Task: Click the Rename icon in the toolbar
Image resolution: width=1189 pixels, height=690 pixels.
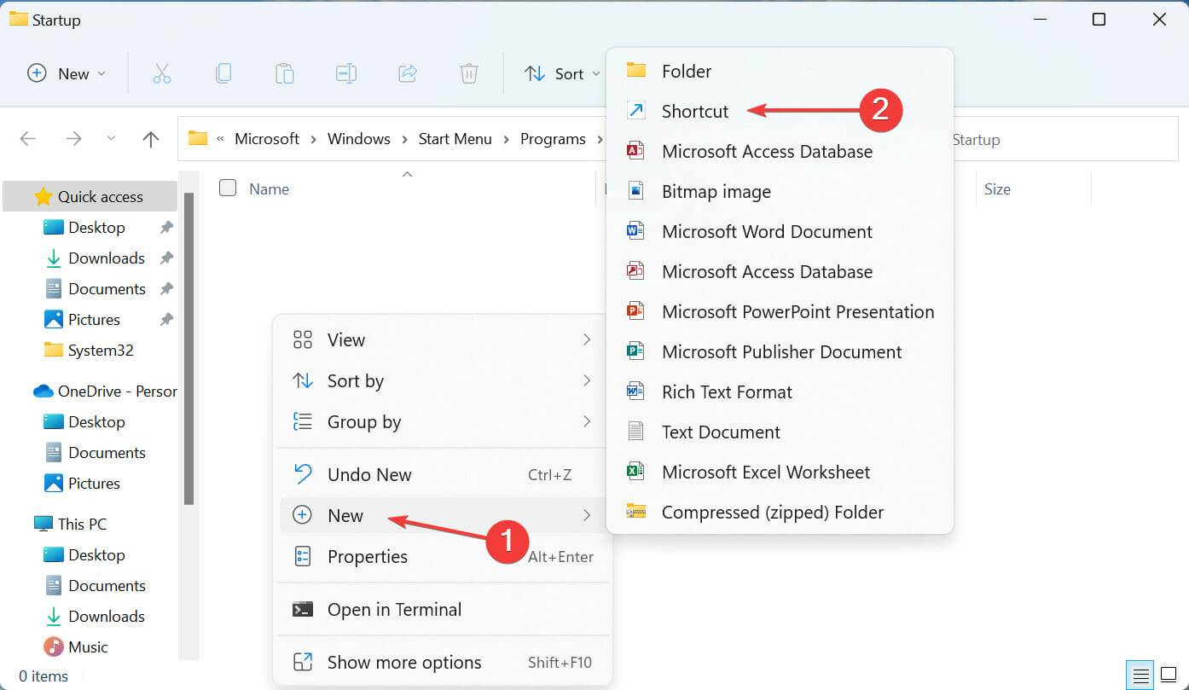Action: [346, 73]
